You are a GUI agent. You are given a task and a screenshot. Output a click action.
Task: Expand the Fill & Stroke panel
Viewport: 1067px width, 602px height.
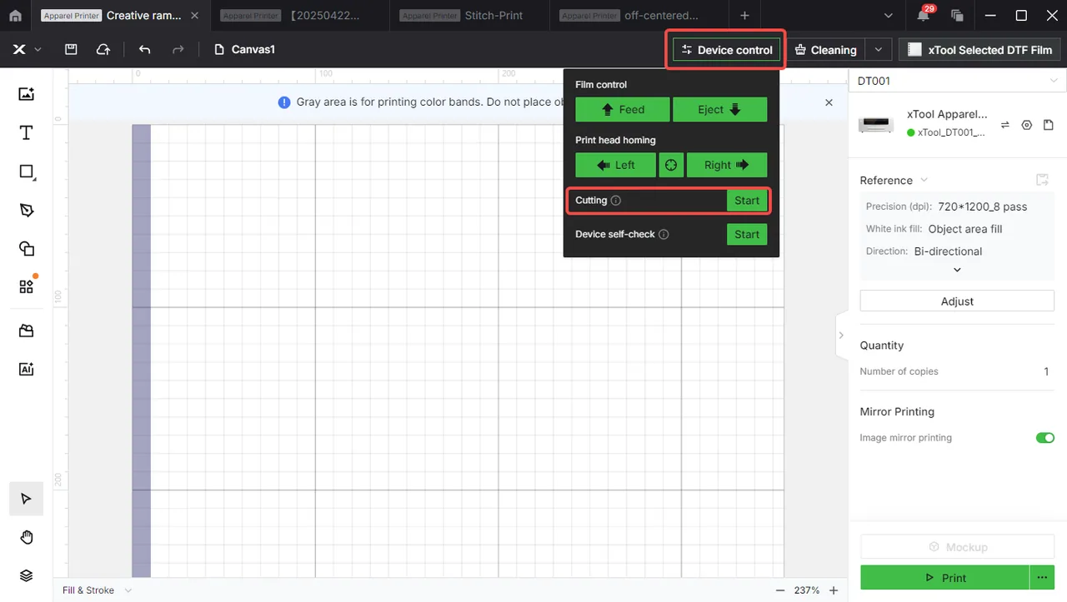click(98, 590)
